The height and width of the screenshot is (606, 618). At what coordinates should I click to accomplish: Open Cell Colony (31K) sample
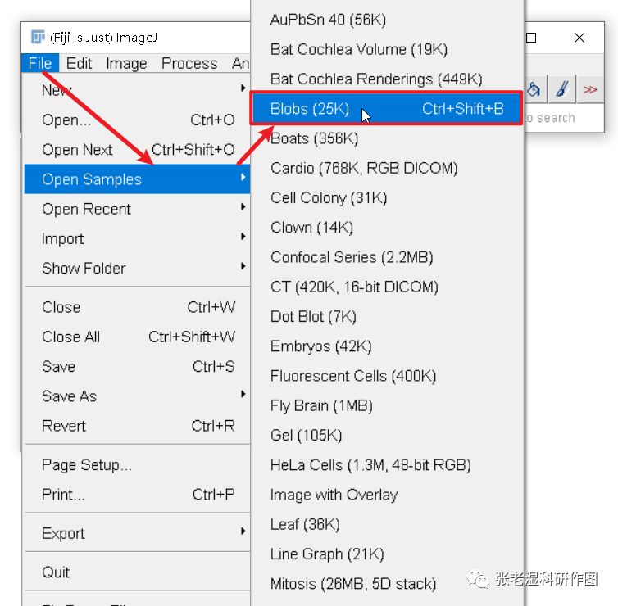(387, 197)
